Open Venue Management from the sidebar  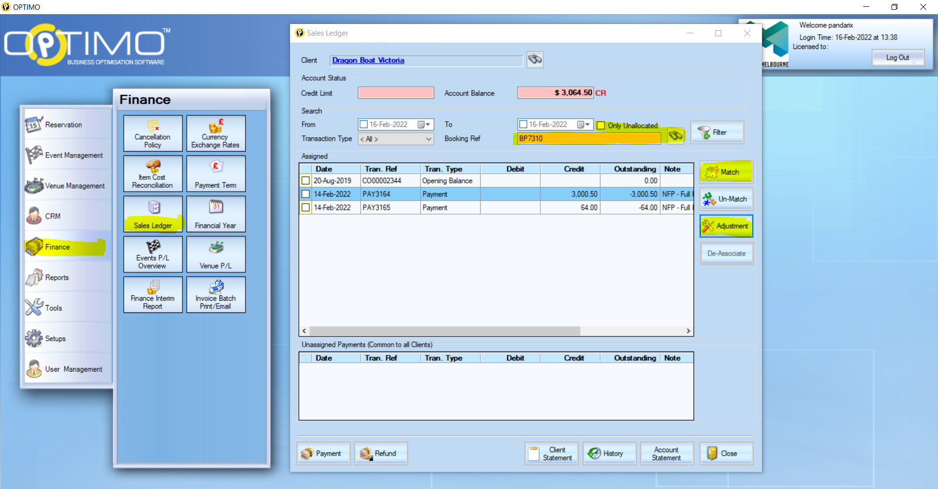coord(67,186)
